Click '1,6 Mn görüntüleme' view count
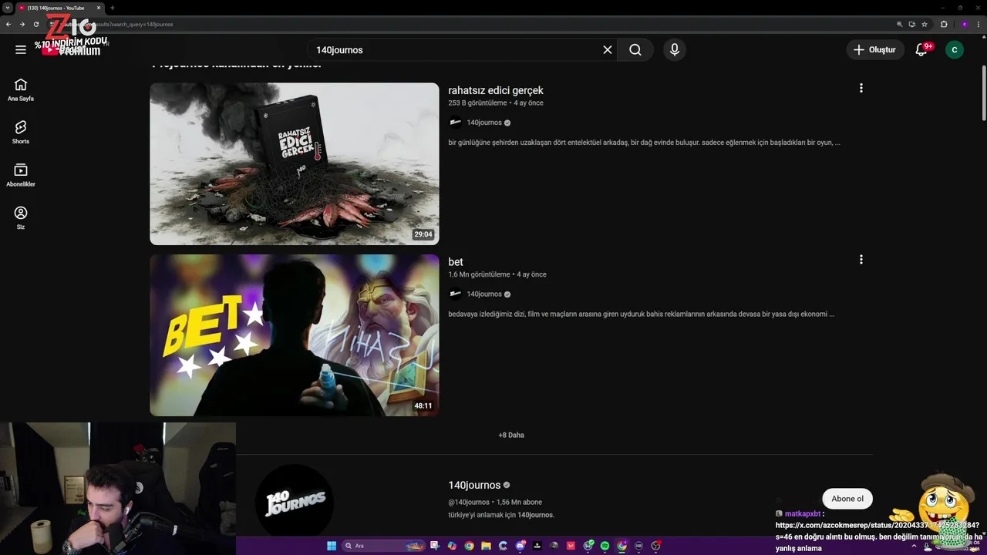 click(479, 274)
